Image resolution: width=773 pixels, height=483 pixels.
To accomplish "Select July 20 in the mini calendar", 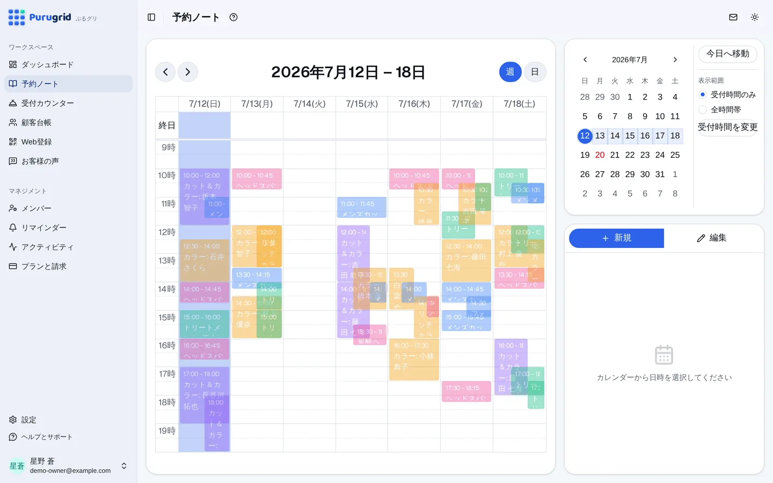I will tap(600, 155).
